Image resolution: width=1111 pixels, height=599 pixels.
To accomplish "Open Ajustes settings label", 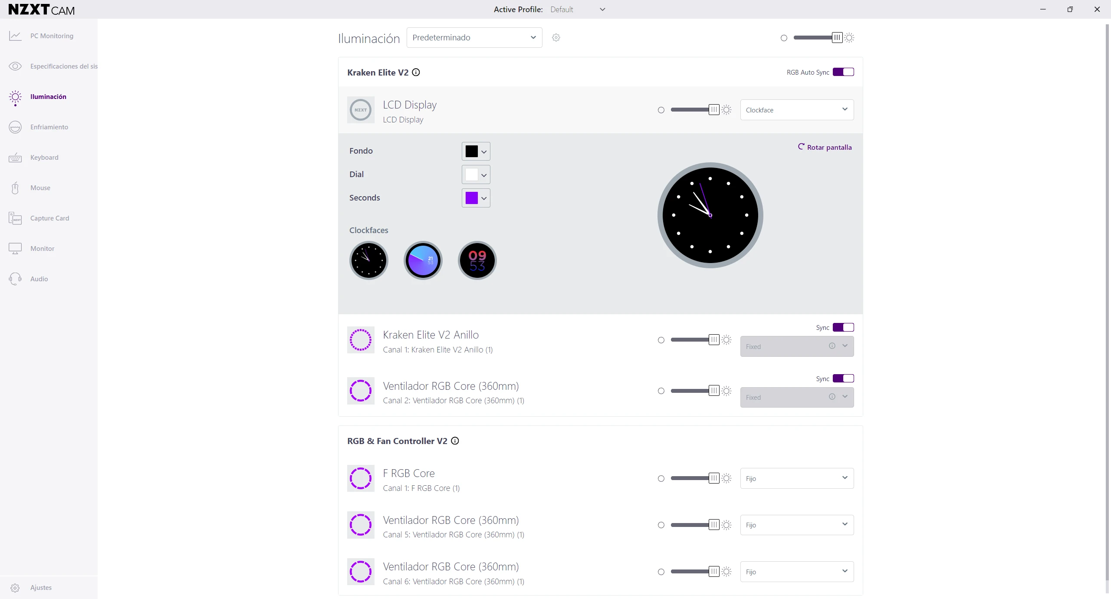I will [41, 588].
